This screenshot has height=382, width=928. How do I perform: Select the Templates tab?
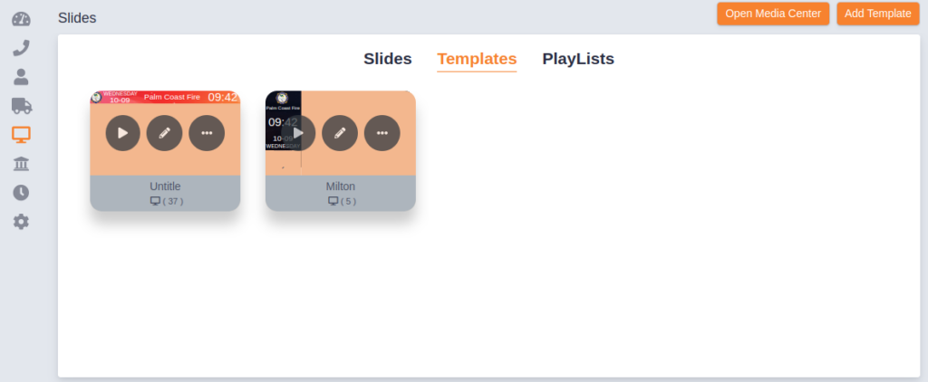click(477, 59)
